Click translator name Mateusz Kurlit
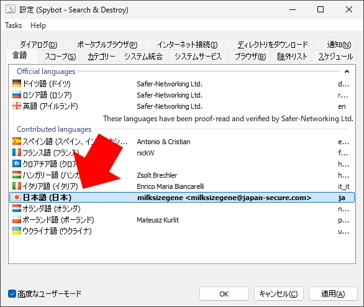 coord(158,220)
